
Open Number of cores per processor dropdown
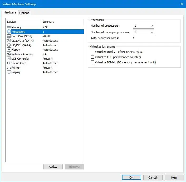pos(143,32)
